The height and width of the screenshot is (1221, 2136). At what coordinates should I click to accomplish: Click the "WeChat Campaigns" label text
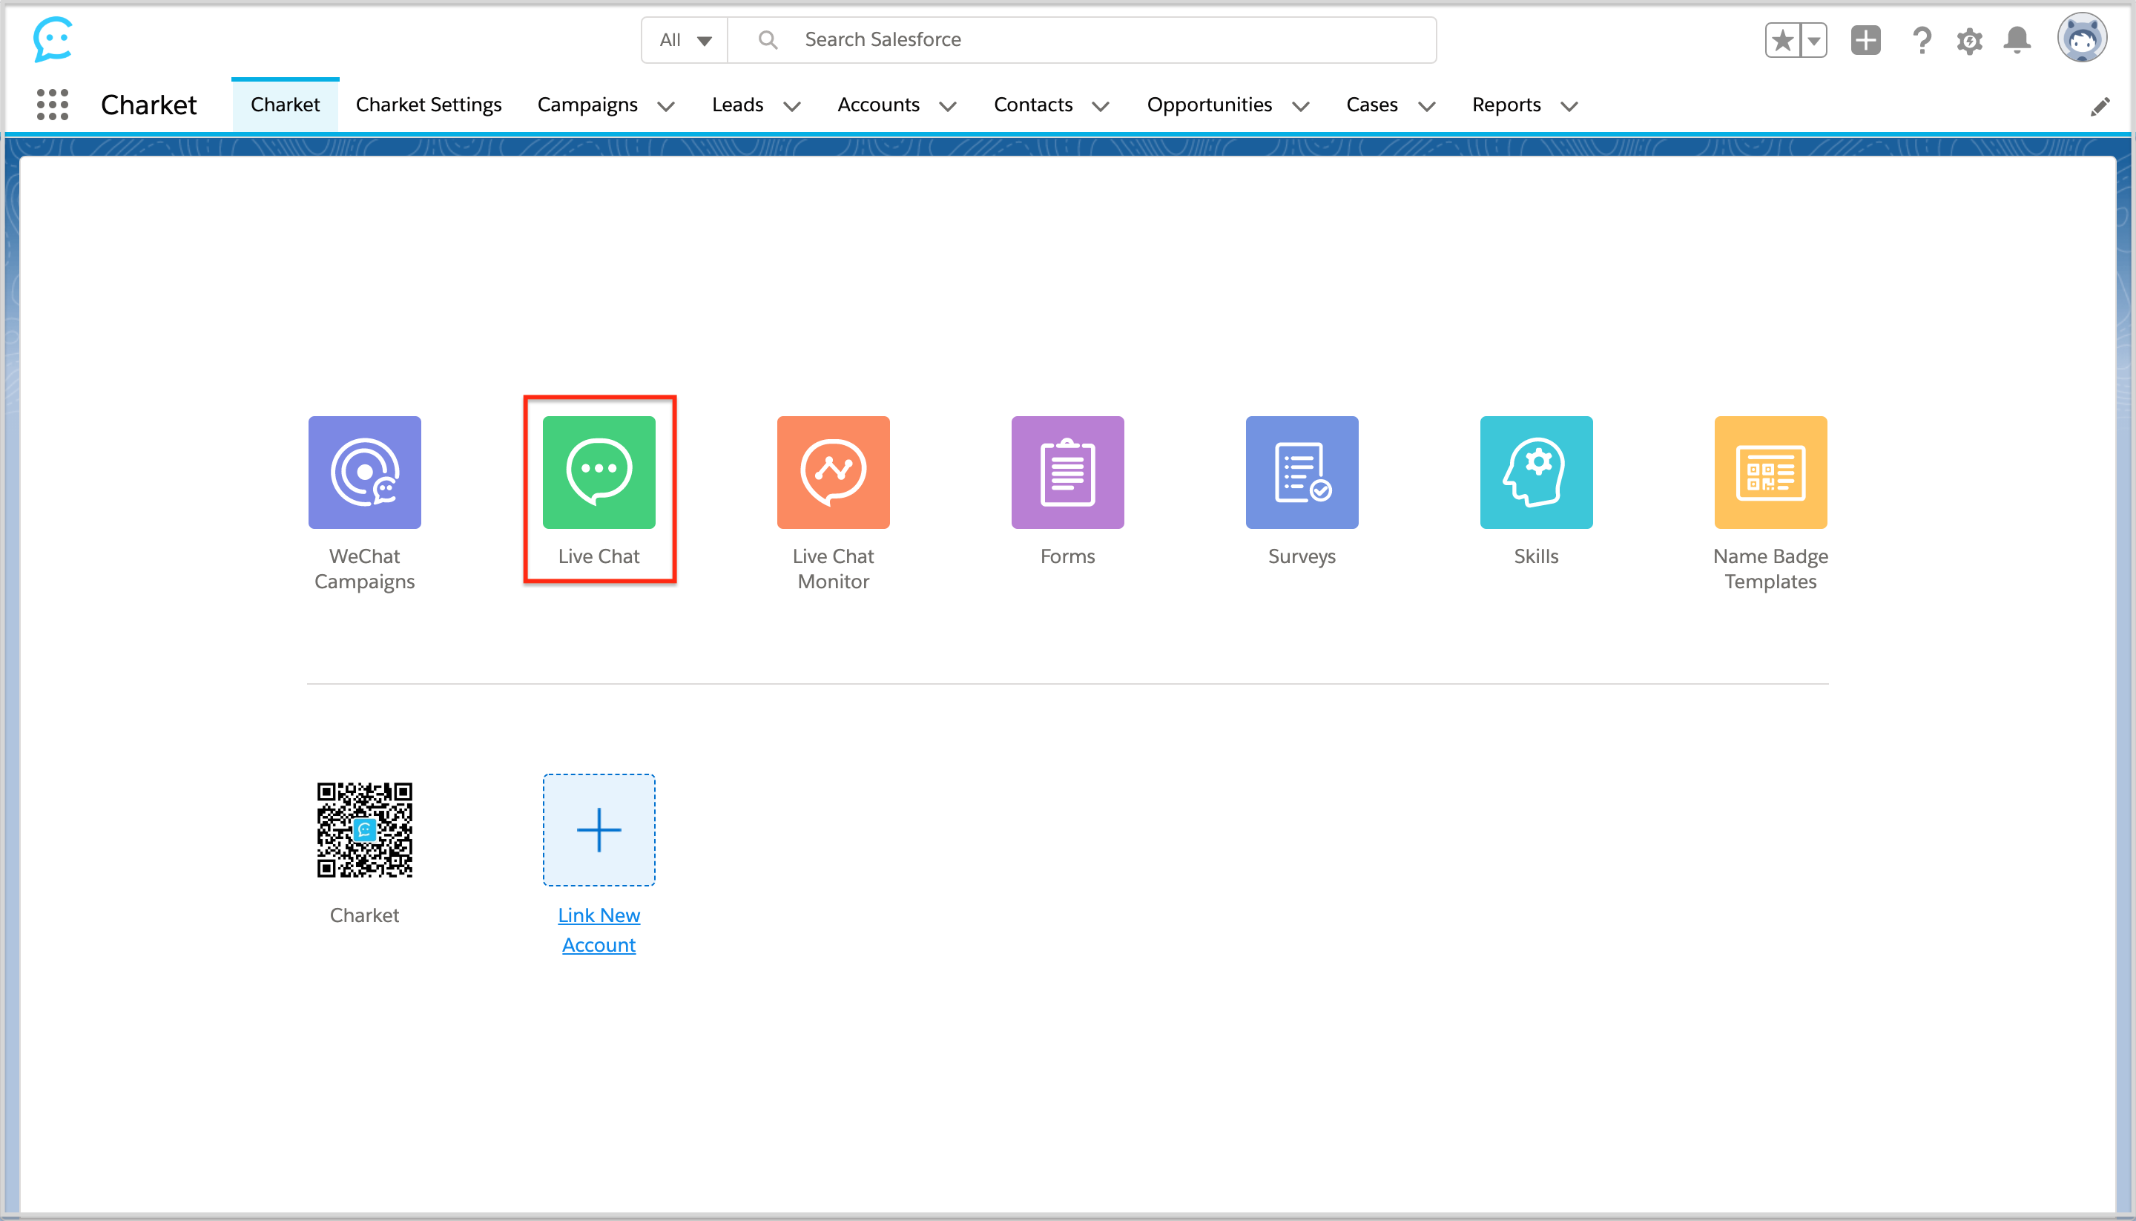[365, 568]
